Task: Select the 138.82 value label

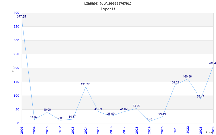Action: [174, 83]
